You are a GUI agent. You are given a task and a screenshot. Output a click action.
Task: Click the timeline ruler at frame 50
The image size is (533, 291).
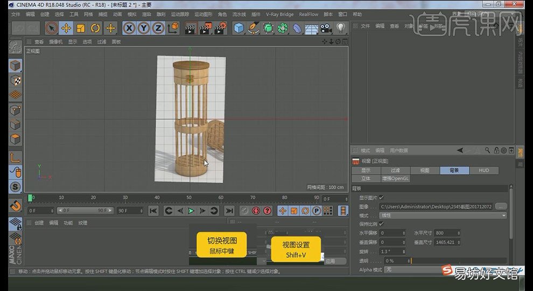[188, 197]
